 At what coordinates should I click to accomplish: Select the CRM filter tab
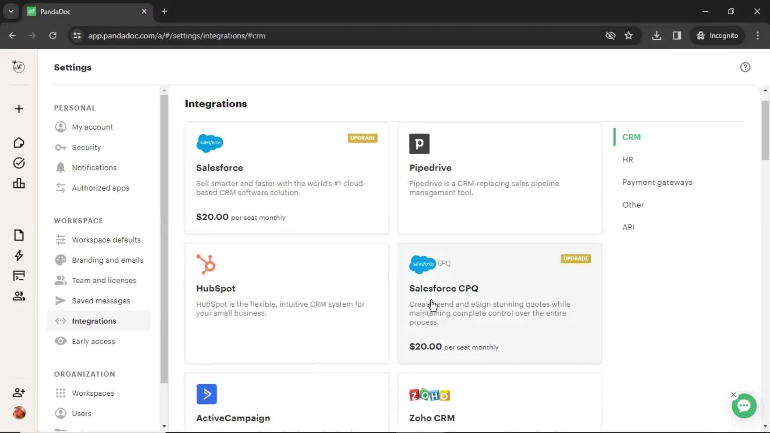click(x=632, y=137)
